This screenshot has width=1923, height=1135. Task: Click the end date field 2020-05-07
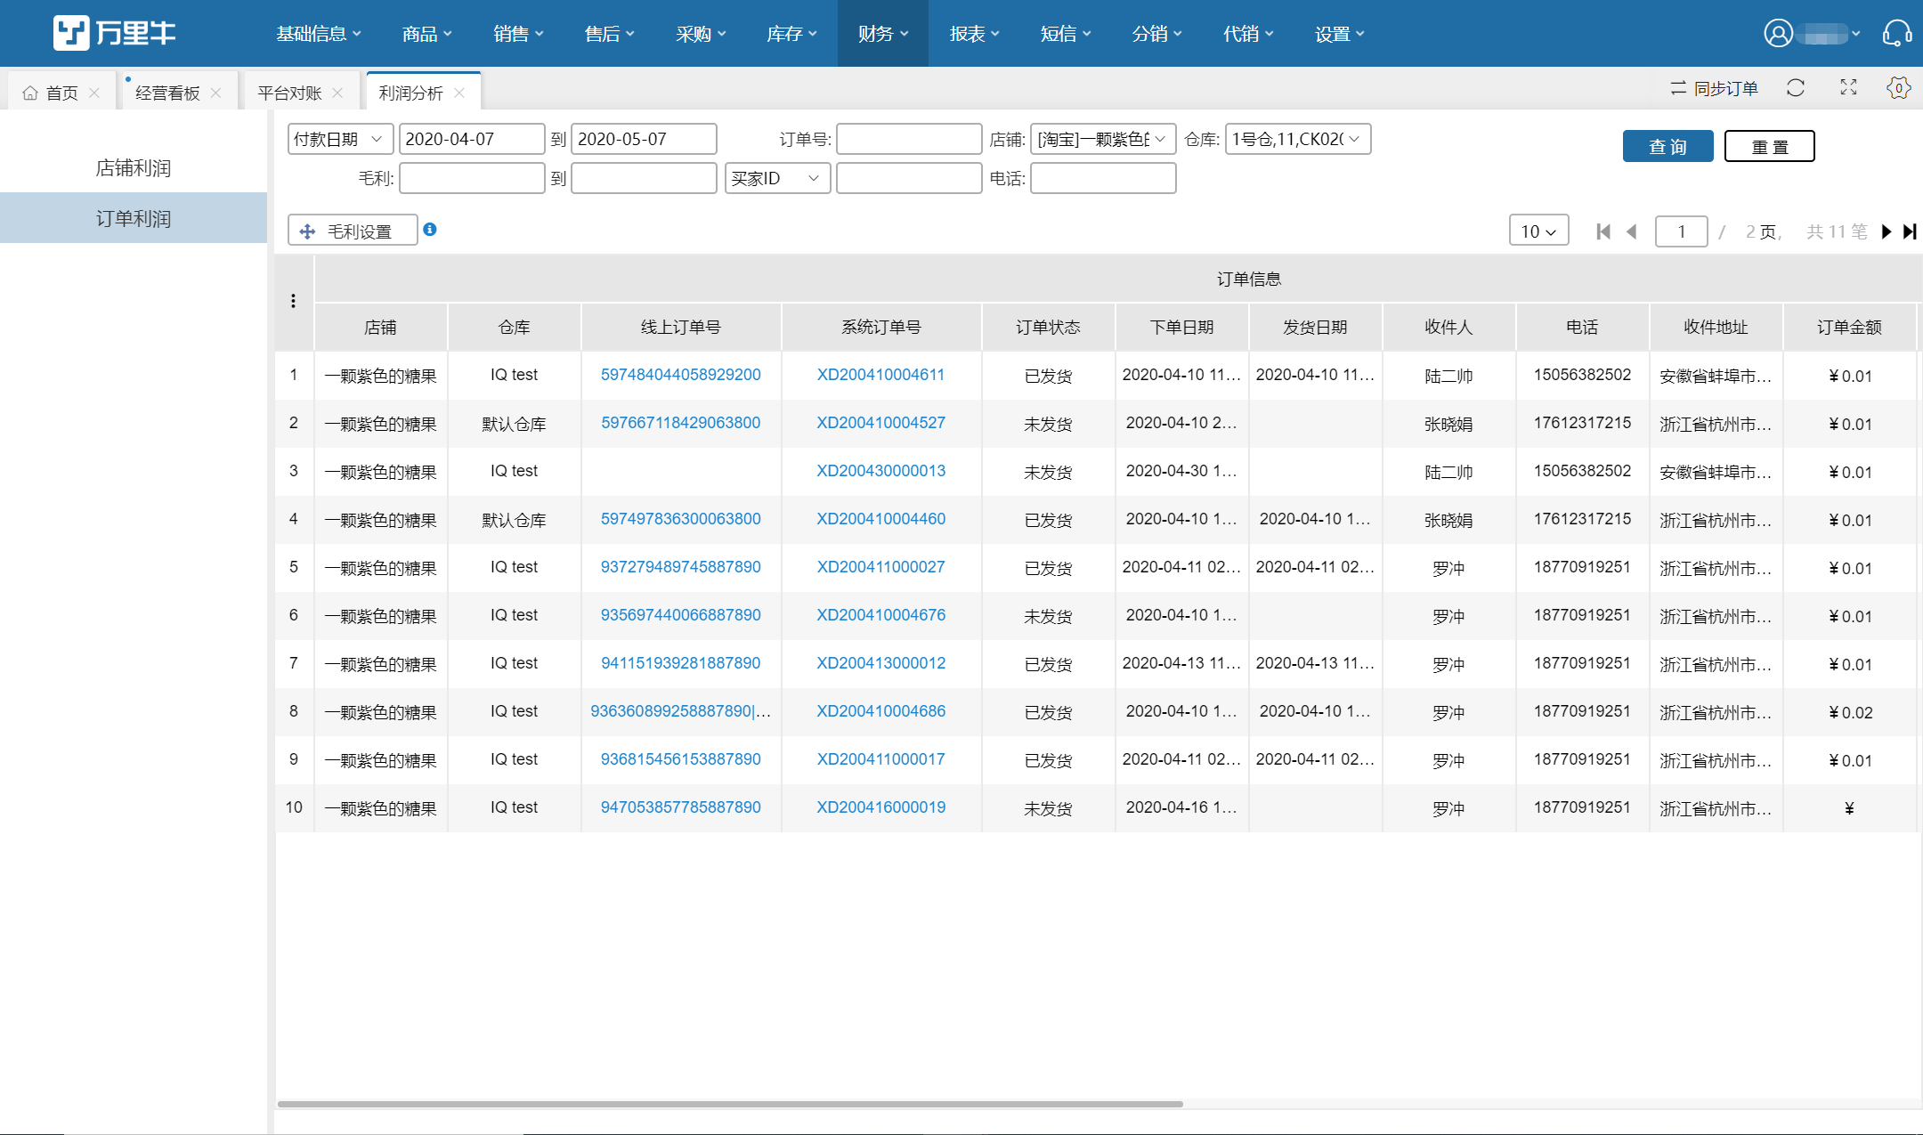click(x=644, y=139)
